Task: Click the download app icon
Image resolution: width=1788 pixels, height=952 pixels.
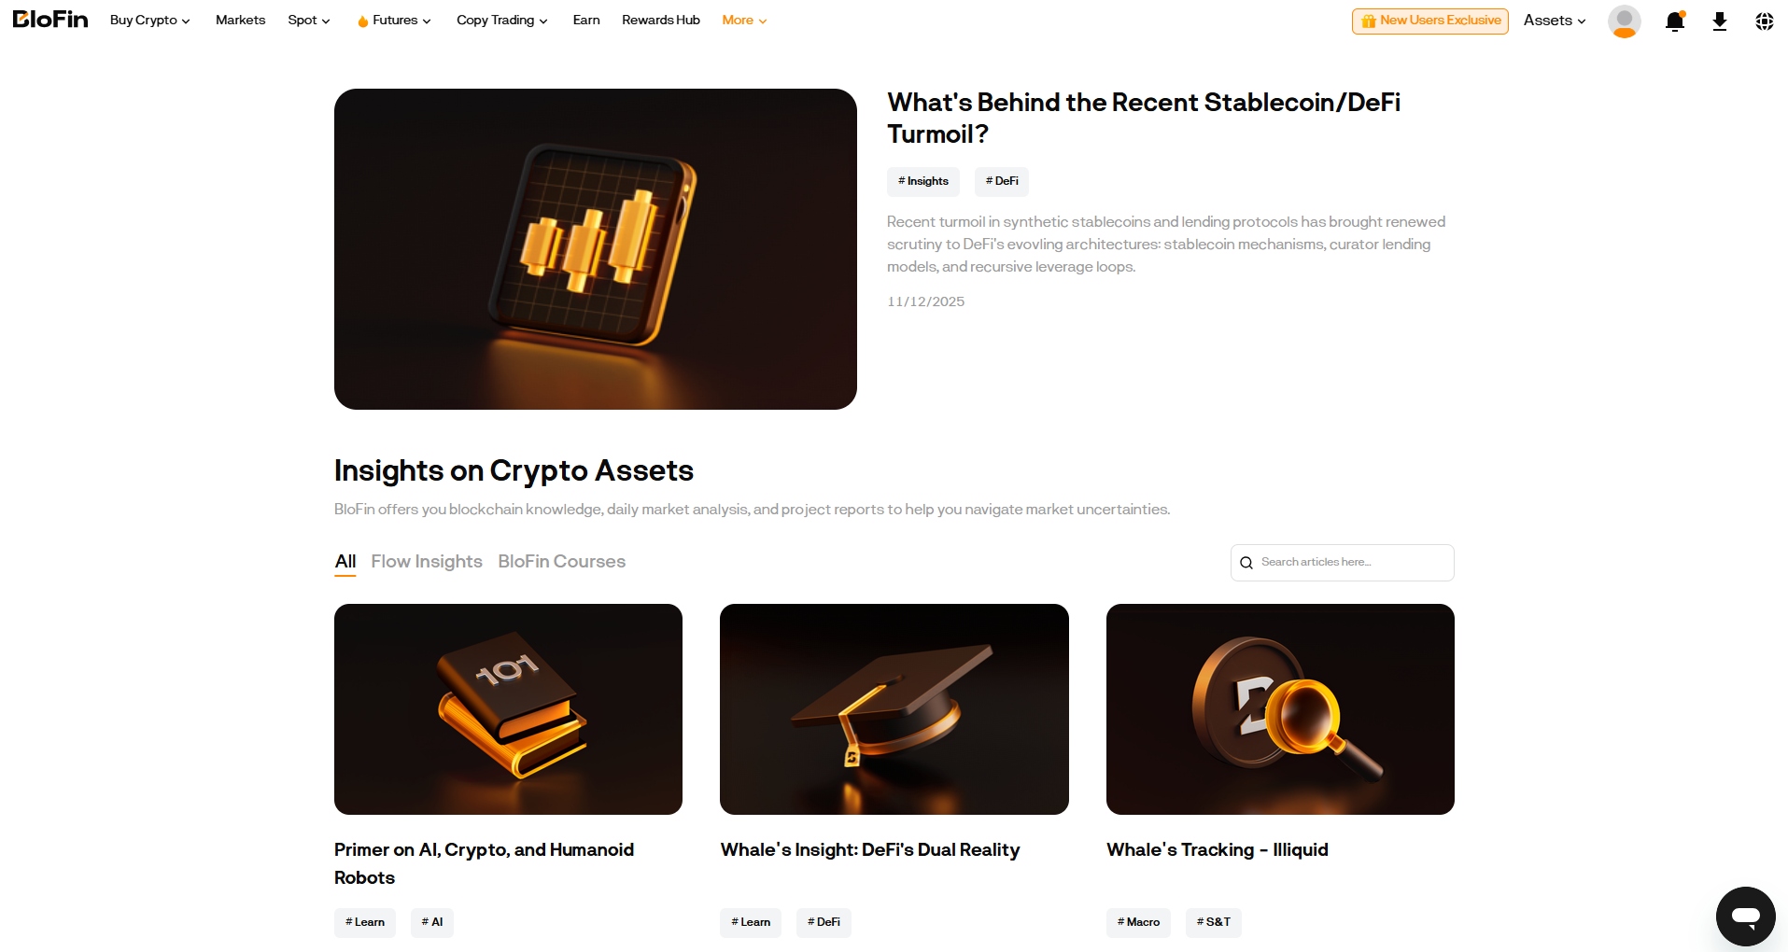Action: [x=1719, y=21]
